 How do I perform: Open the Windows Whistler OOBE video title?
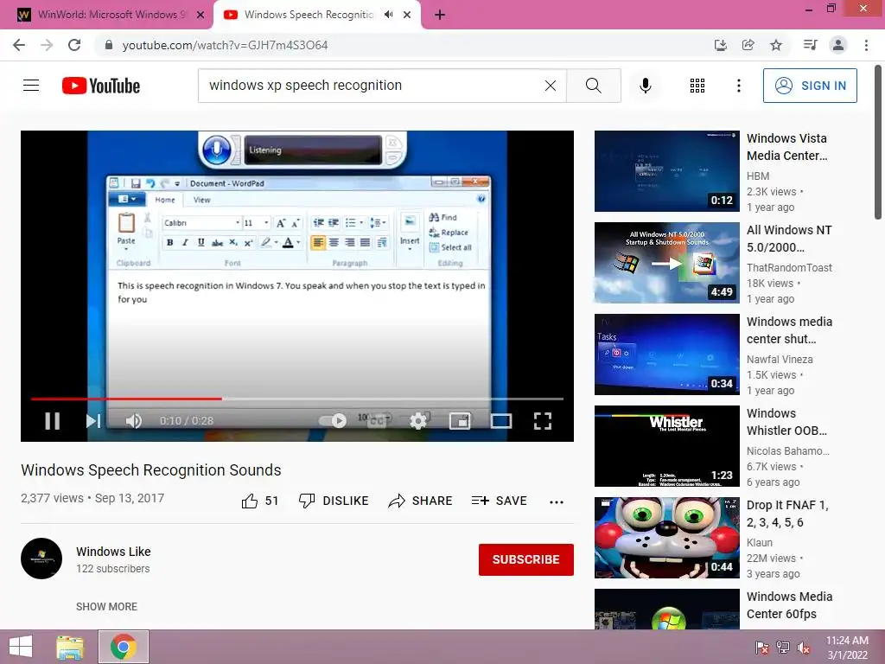point(786,422)
